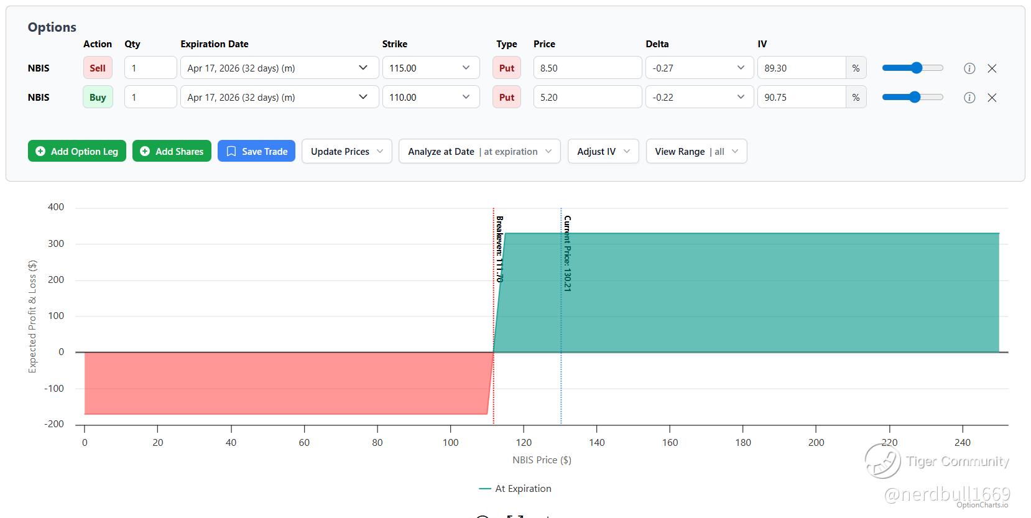Toggle the At Expiration legend series
Image resolution: width=1031 pixels, height=518 pixels.
coord(515,489)
